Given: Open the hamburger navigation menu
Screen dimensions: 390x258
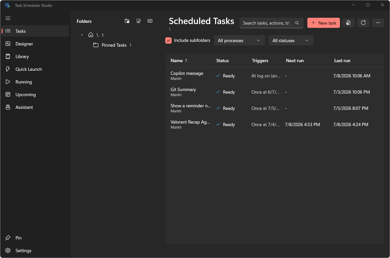Looking at the screenshot, I should 8,18.
